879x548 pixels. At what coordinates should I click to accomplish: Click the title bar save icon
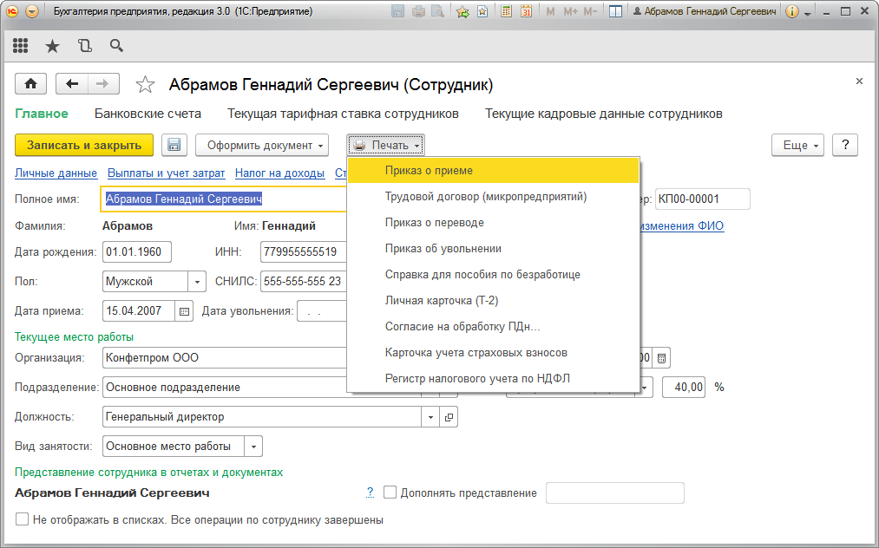(397, 11)
